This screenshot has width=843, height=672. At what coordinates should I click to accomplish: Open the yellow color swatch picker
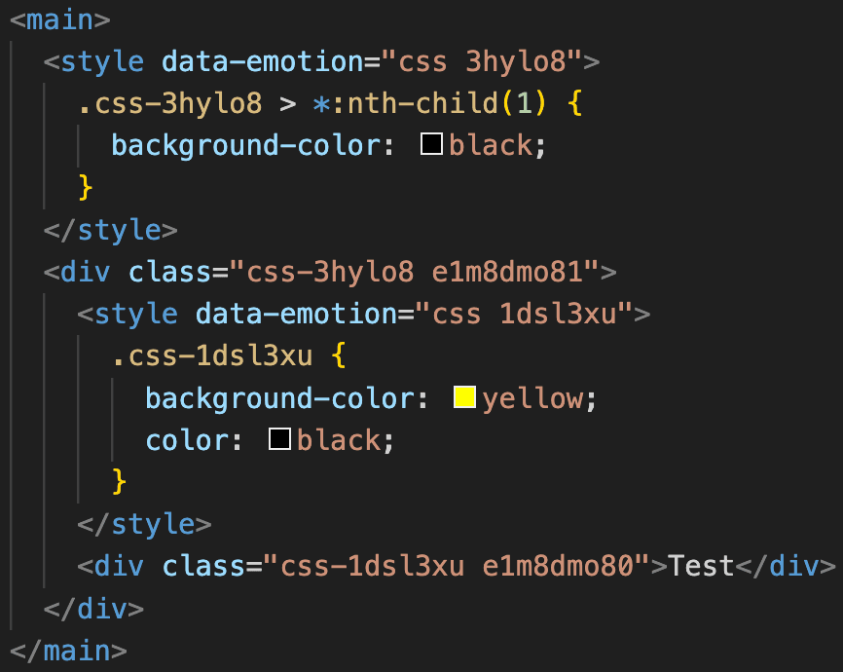click(x=464, y=397)
